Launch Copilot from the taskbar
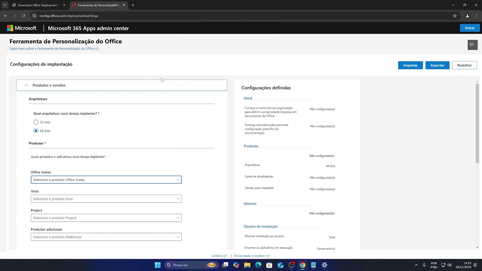 pyautogui.click(x=236, y=265)
